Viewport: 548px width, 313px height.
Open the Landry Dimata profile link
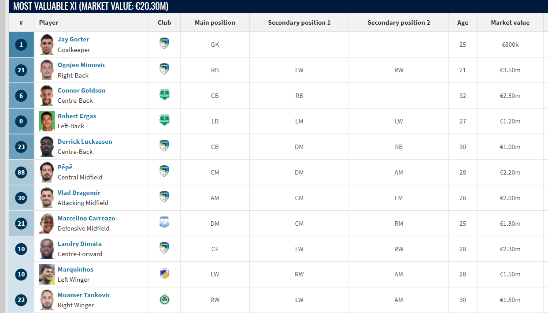click(79, 244)
